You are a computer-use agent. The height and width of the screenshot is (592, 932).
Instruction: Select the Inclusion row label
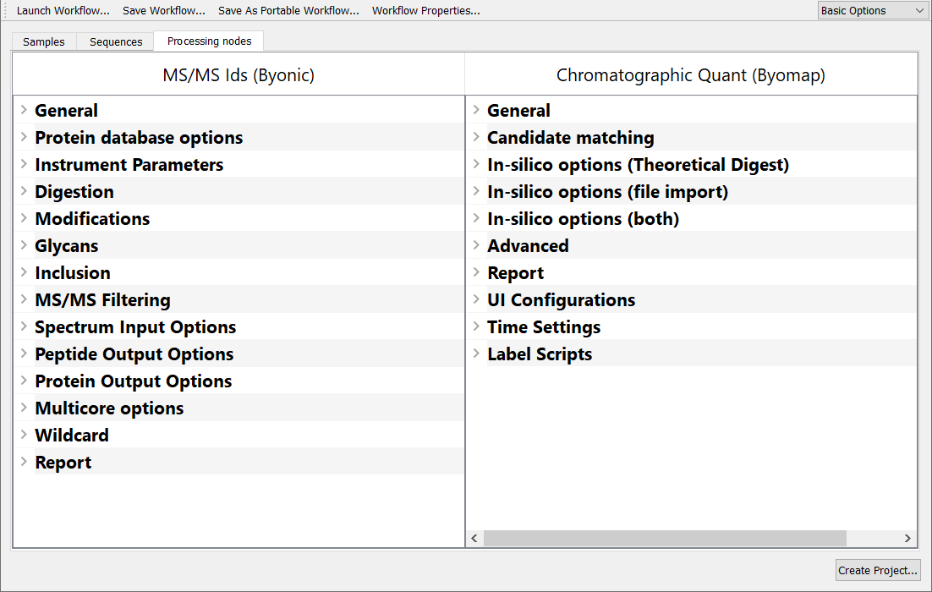click(73, 273)
